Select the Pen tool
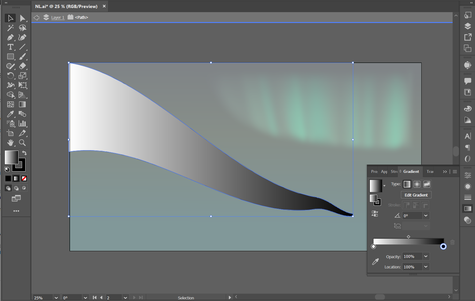Screen dimensions: 475x301 [11, 37]
